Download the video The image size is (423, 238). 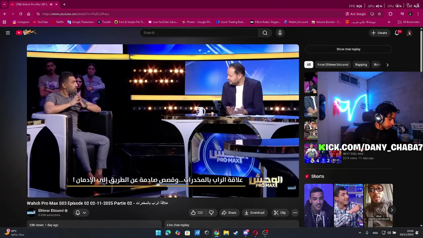[x=254, y=213]
